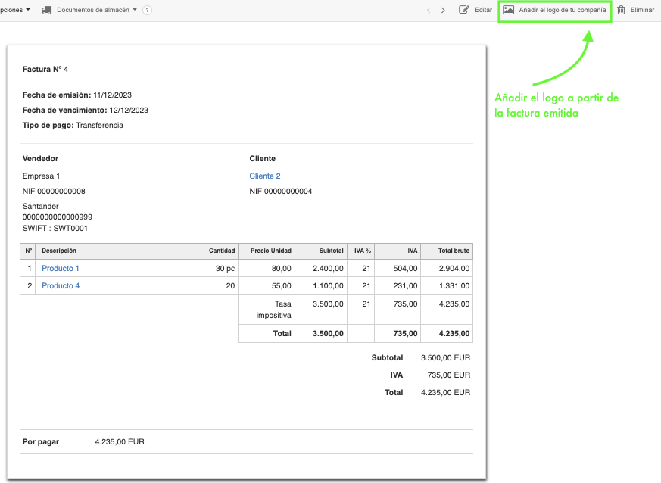The image size is (661, 483).
Task: Open the Producto 1 link
Action: (x=61, y=268)
